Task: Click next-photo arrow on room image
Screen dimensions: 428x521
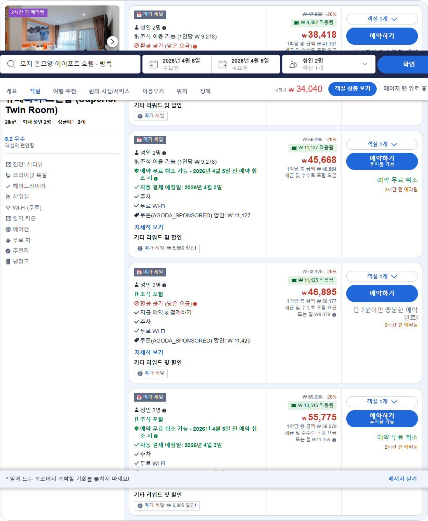Action: tap(112, 41)
